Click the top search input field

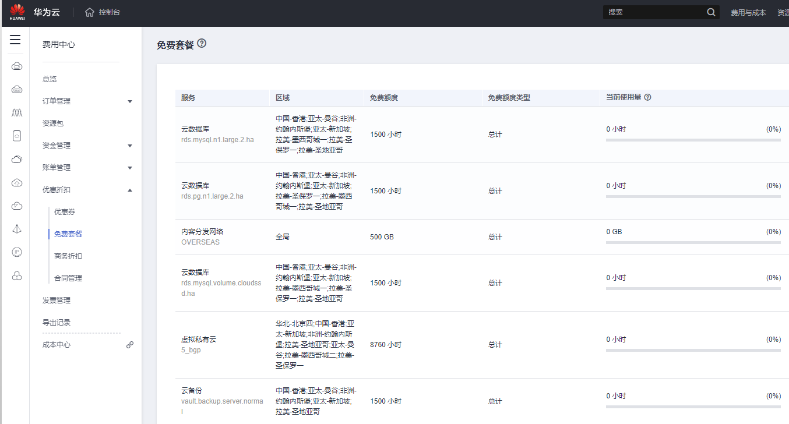654,12
